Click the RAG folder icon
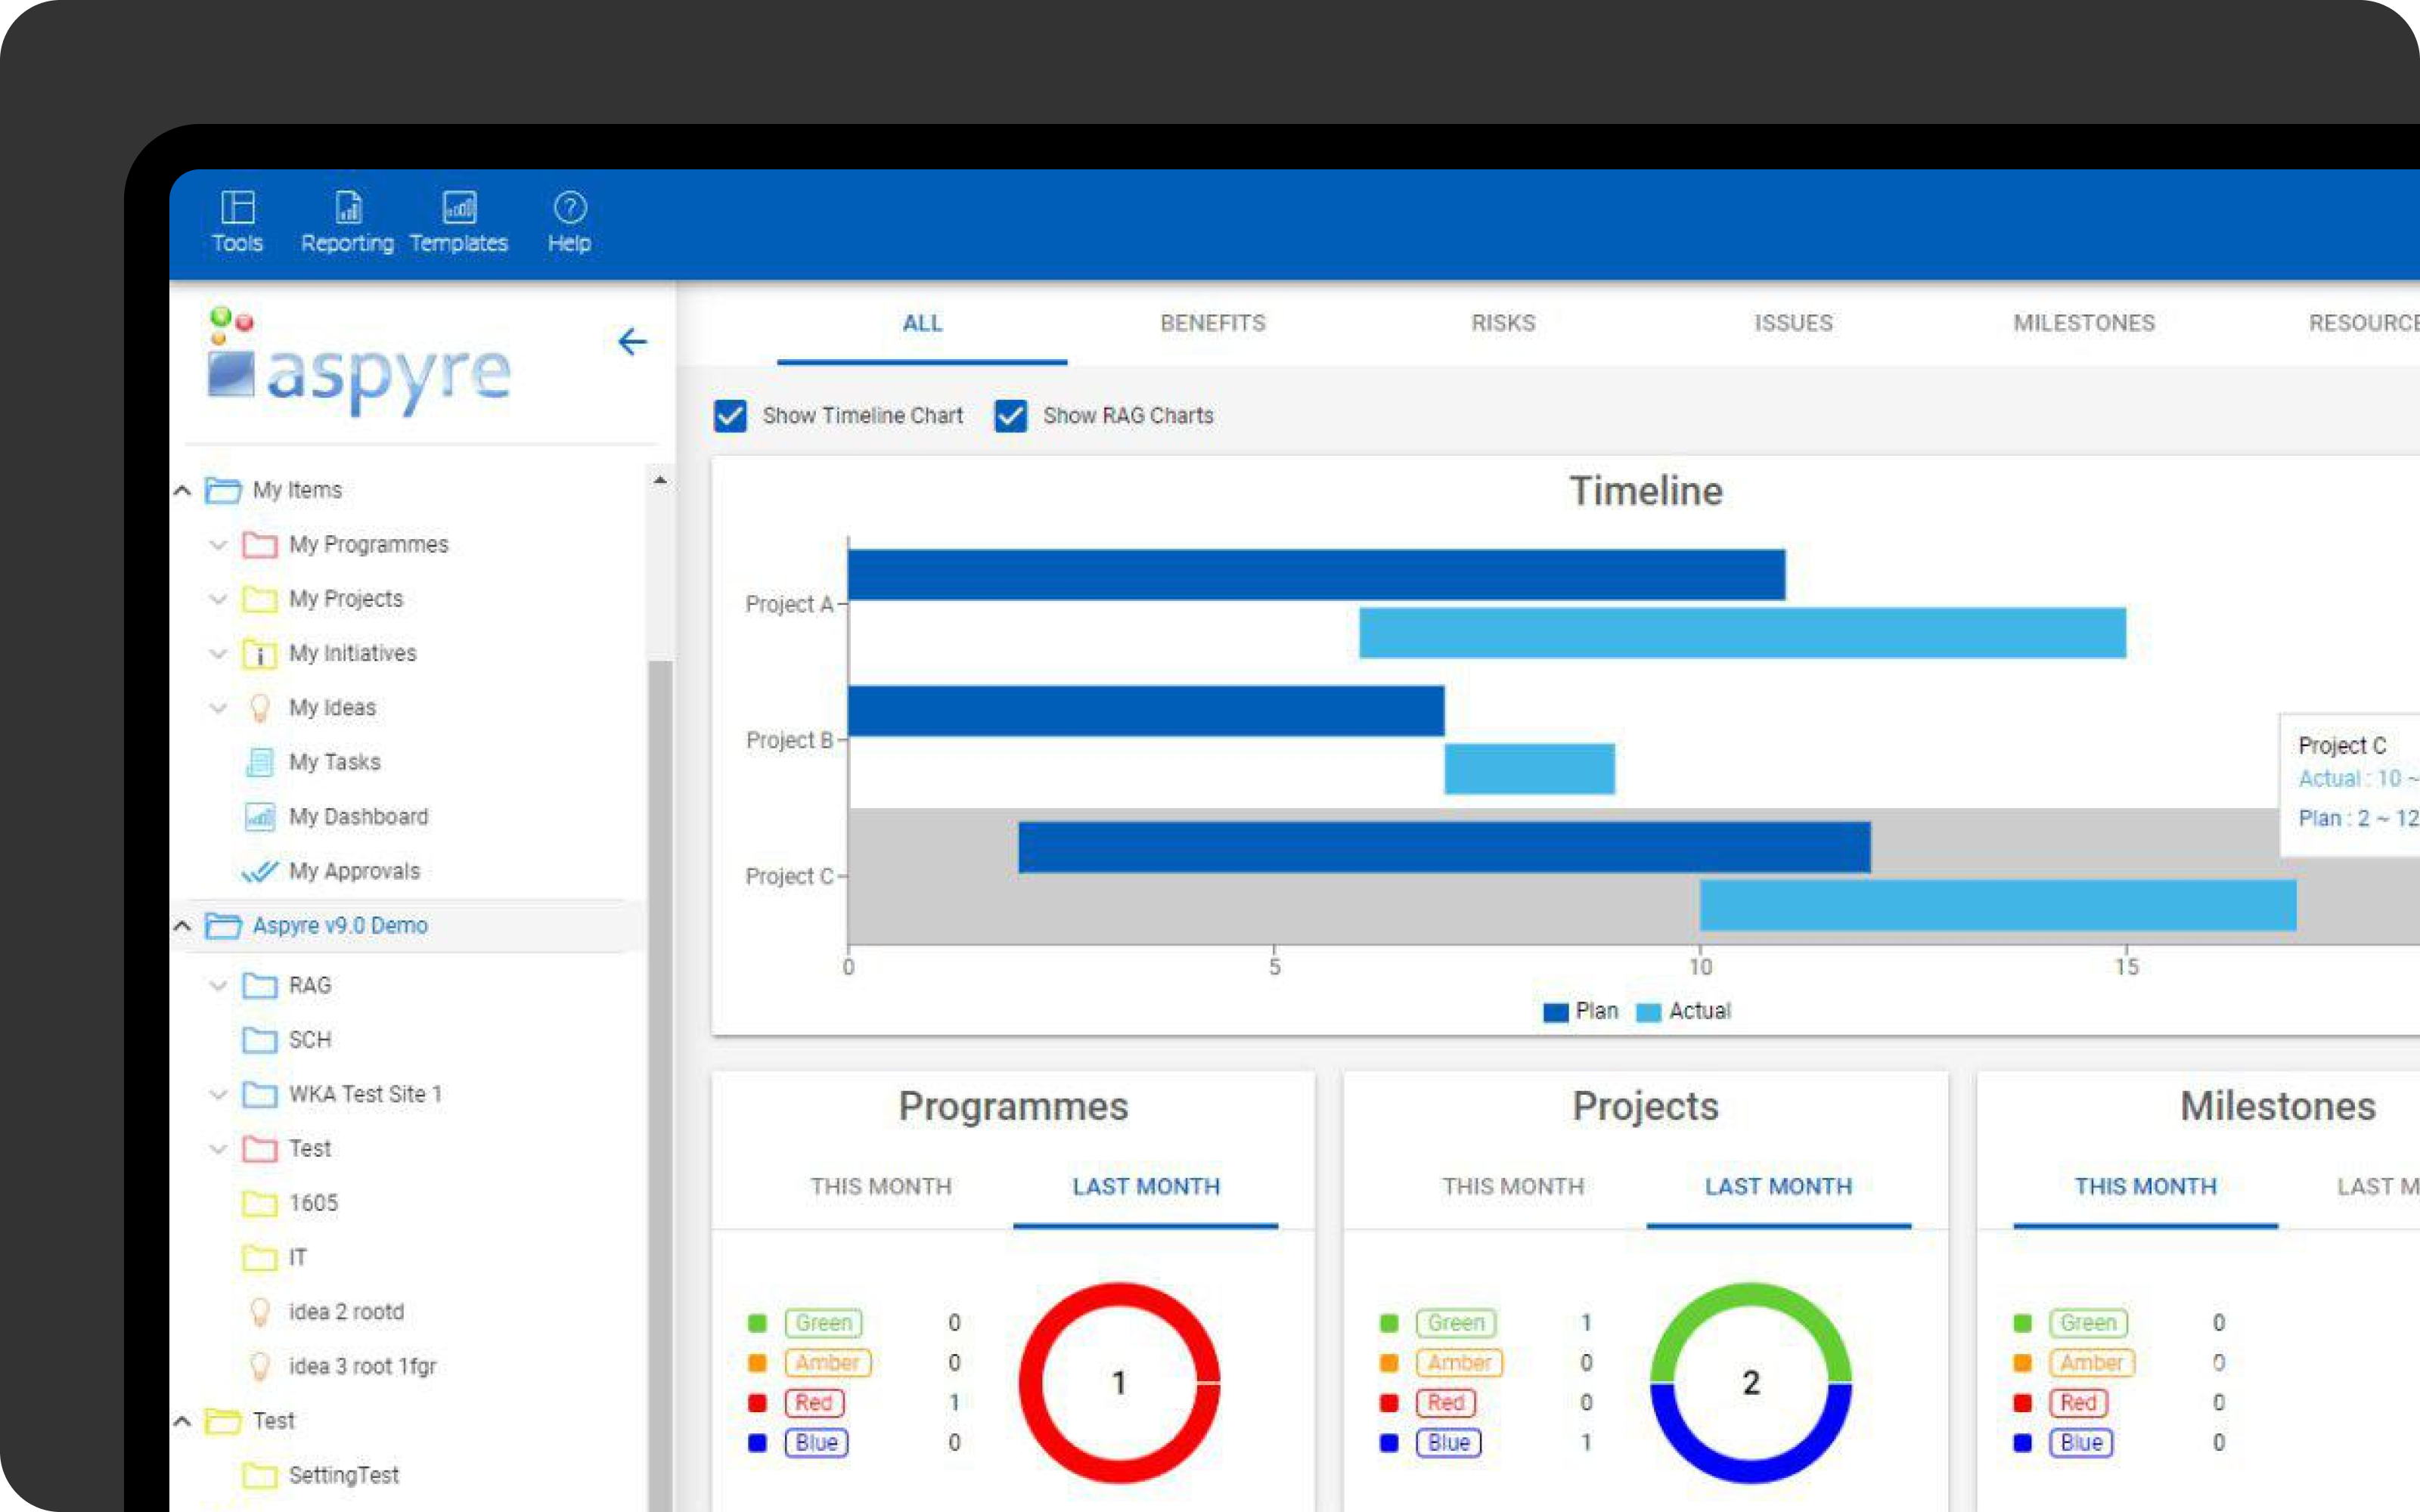The image size is (2420, 1512). (260, 986)
